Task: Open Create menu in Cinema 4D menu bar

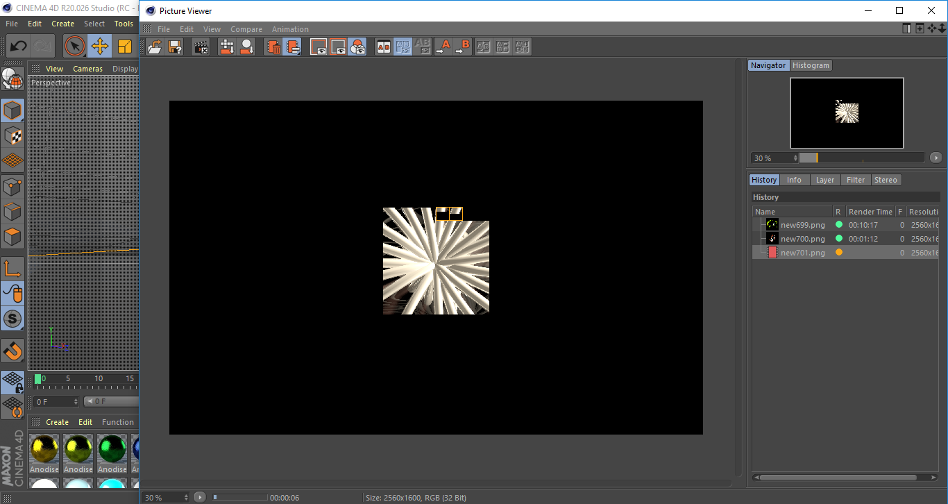Action: [x=62, y=24]
